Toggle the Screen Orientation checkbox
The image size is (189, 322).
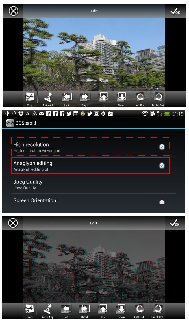coord(162,202)
